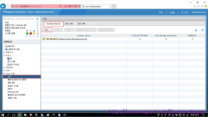This screenshot has height=117, width=208.
Task: Click enable provisioning button
Action: tap(106, 30)
